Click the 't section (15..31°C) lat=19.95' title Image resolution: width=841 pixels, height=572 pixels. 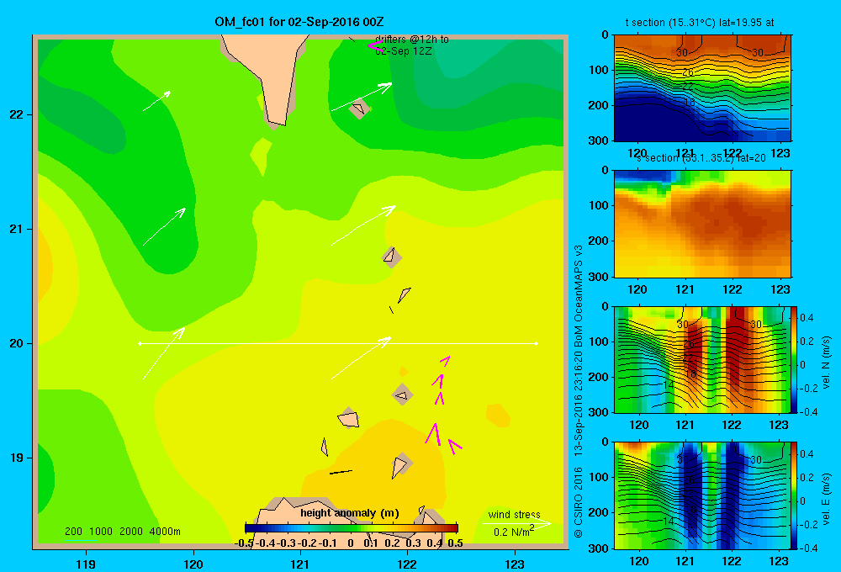(x=700, y=23)
